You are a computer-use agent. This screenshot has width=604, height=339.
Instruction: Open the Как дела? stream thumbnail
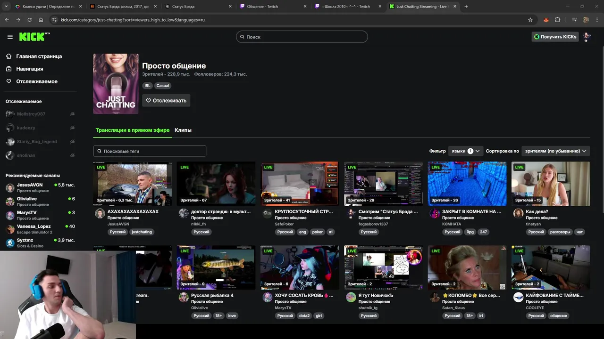[x=551, y=184]
